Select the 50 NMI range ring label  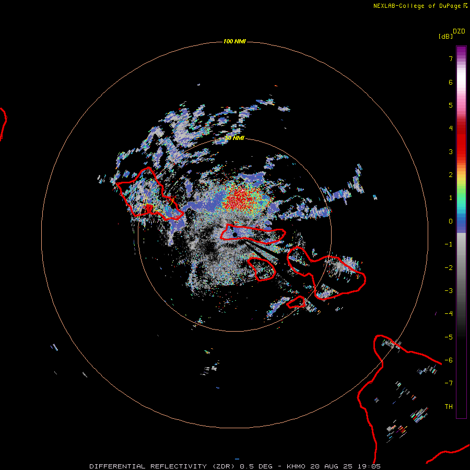[x=234, y=138]
